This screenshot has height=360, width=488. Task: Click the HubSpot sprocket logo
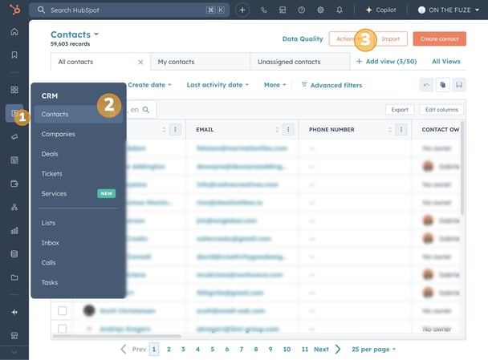pos(14,10)
